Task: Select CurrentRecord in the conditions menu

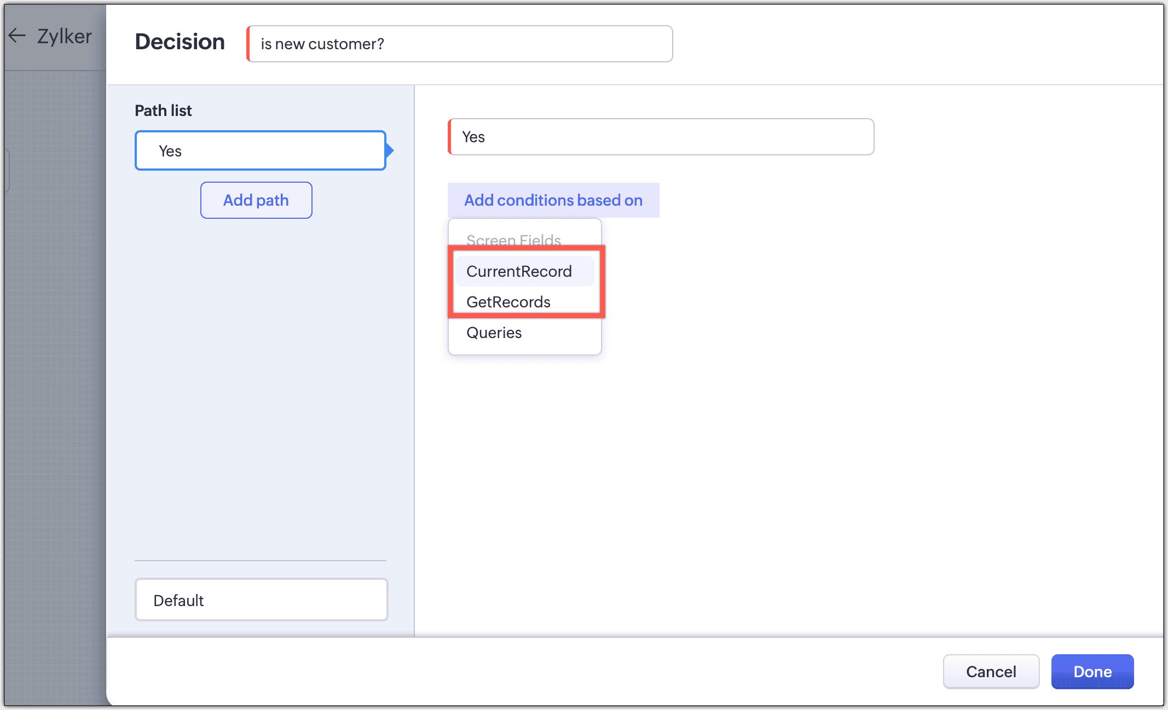Action: (x=519, y=271)
